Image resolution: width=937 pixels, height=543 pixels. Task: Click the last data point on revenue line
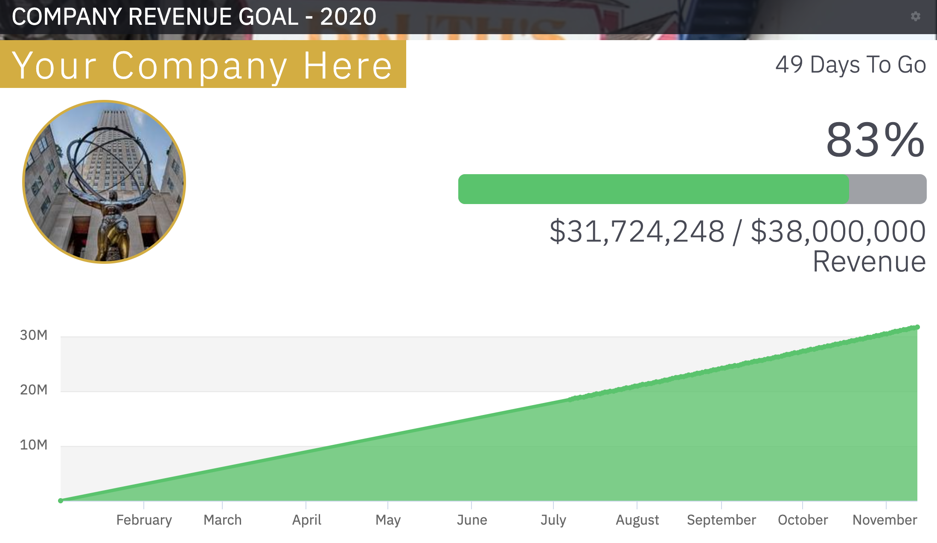point(917,327)
